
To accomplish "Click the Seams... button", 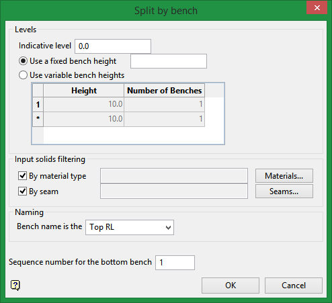I will (x=284, y=191).
